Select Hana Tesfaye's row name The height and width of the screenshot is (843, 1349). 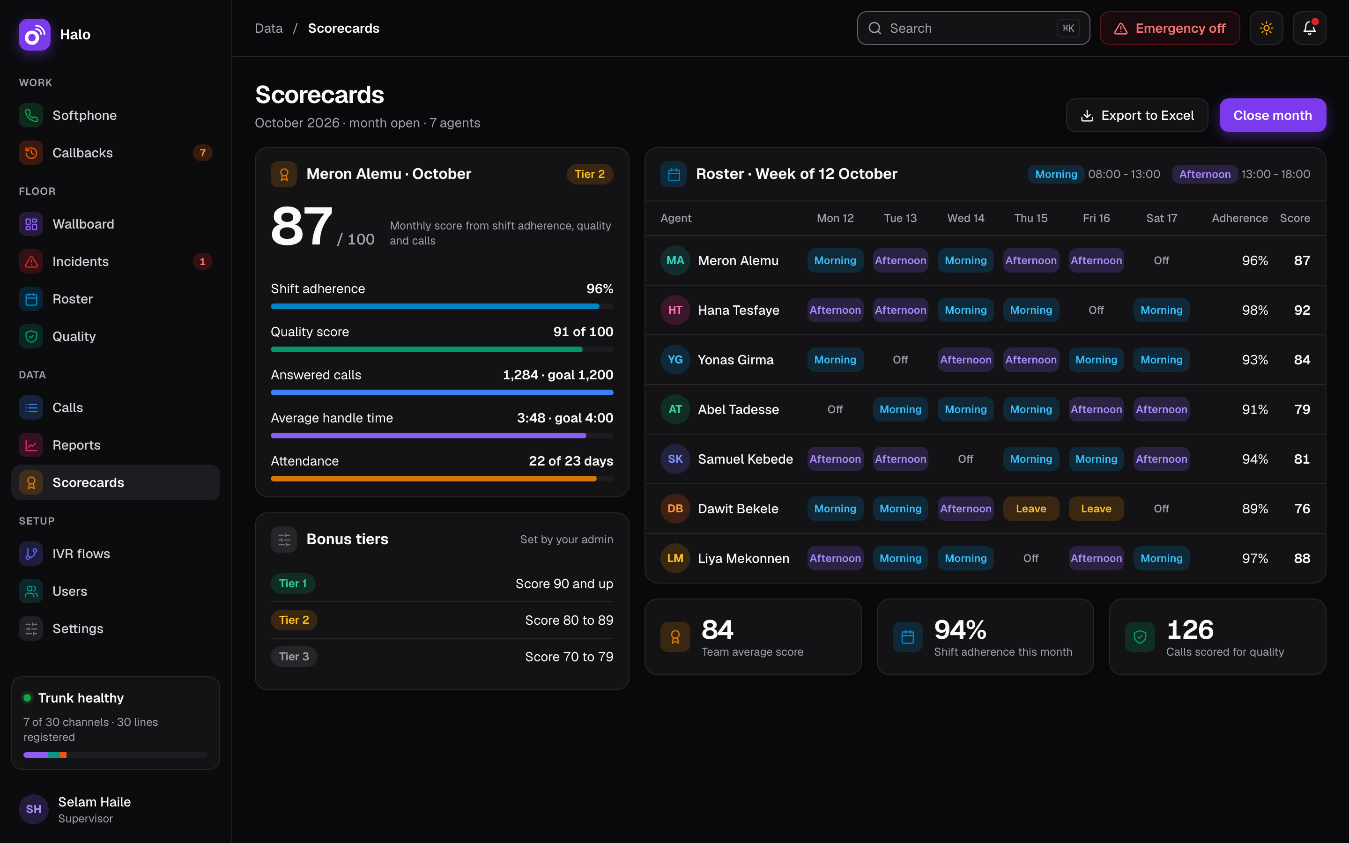pos(738,310)
